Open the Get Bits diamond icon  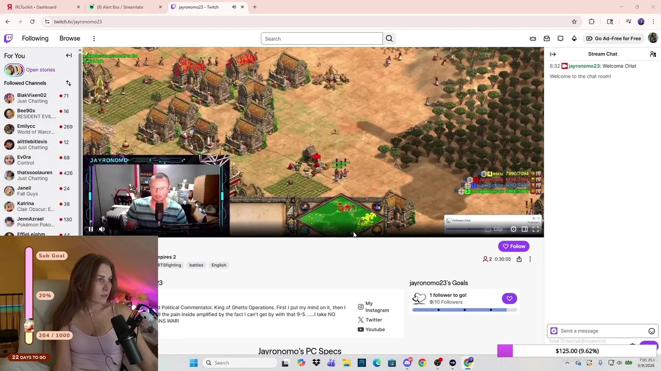pyautogui.click(x=574, y=39)
